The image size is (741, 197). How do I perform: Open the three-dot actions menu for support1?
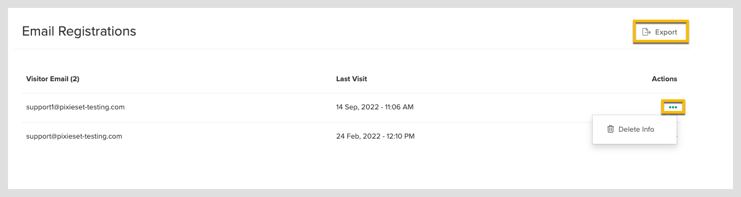(673, 107)
